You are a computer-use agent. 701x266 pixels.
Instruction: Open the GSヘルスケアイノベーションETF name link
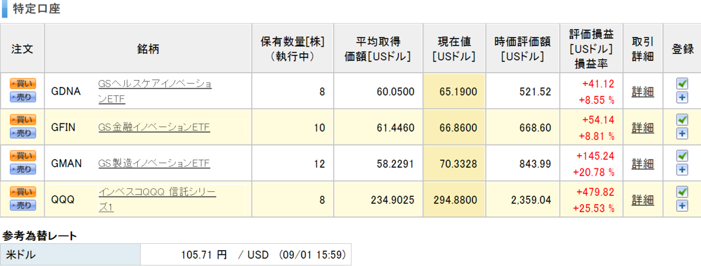tap(155, 92)
